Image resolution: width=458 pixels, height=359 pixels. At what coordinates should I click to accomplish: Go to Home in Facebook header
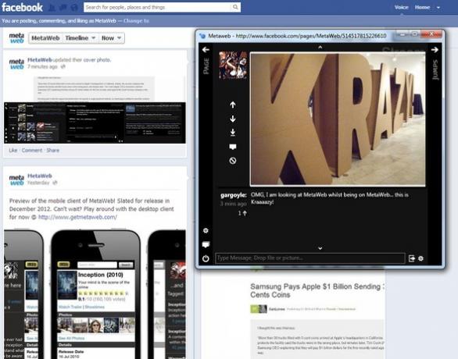click(422, 7)
